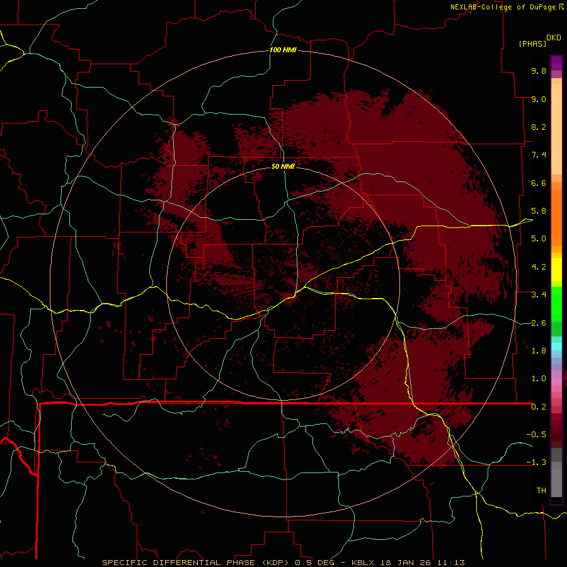Viewport: 567px width, 567px height.
Task: Click the [PHAS] legend heading
Action: click(532, 43)
